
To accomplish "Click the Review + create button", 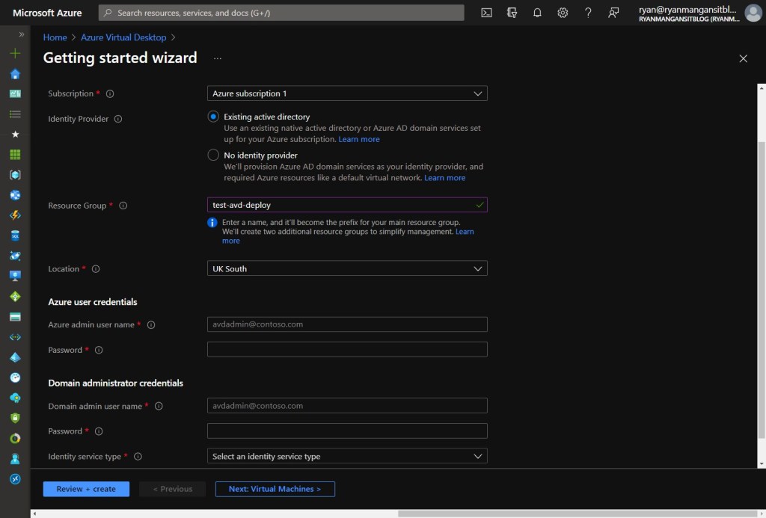I will point(86,489).
